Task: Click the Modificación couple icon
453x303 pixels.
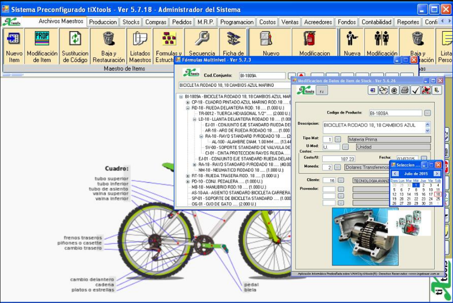Action: tap(382, 38)
